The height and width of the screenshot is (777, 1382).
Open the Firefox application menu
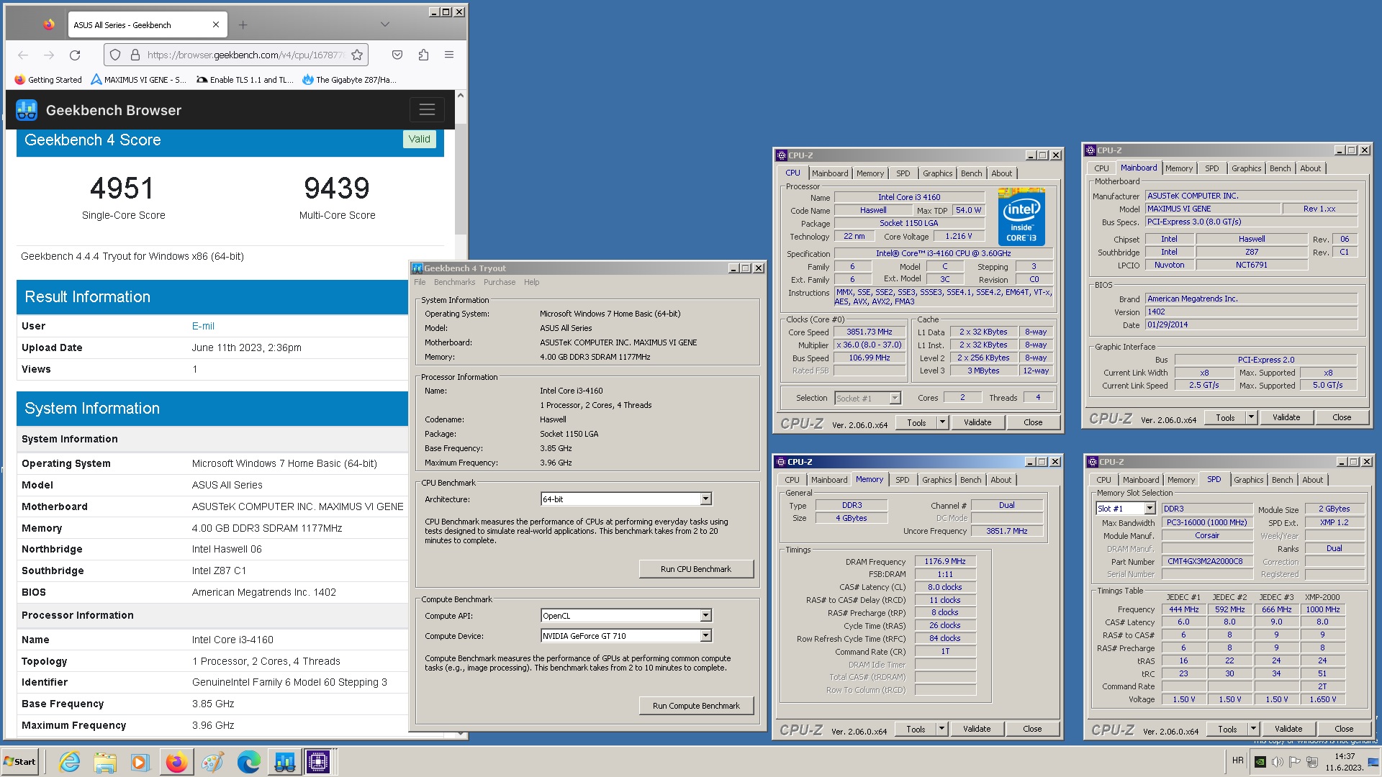click(x=449, y=55)
